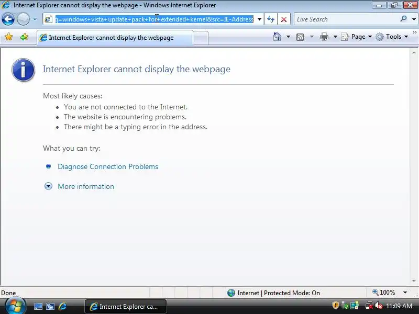Click Diagnose Connection Problems link
The image size is (419, 314).
point(108,166)
